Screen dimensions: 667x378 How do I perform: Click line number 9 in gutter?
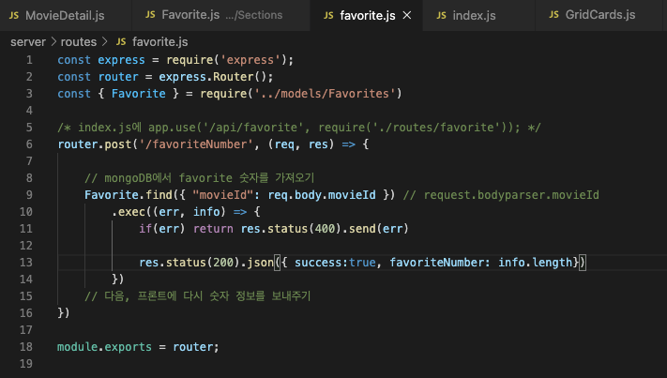pyautogui.click(x=29, y=195)
